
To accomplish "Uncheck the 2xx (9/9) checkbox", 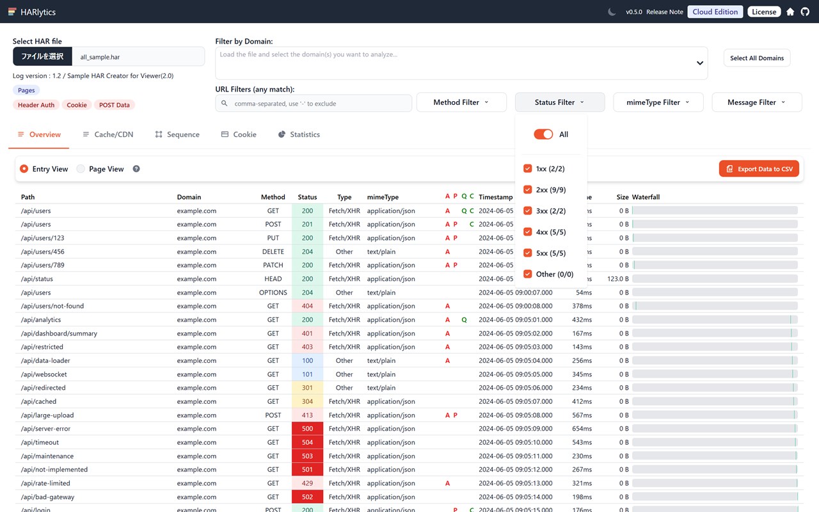I will 528,189.
